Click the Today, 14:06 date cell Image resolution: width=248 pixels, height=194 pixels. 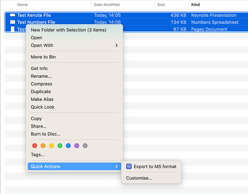pyautogui.click(x=107, y=22)
